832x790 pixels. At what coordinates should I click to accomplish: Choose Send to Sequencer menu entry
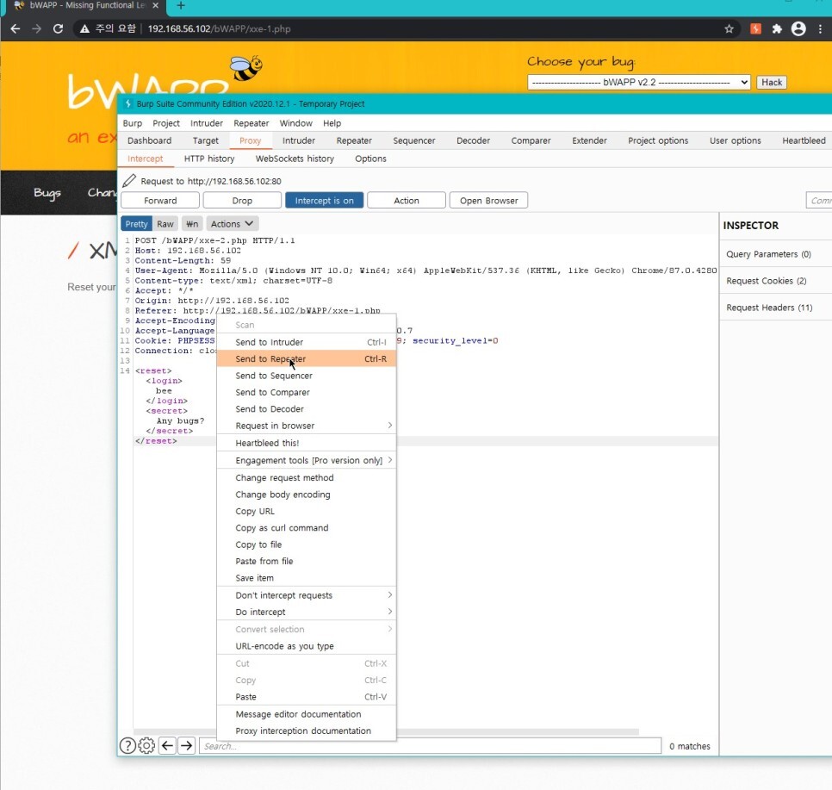[x=307, y=376]
